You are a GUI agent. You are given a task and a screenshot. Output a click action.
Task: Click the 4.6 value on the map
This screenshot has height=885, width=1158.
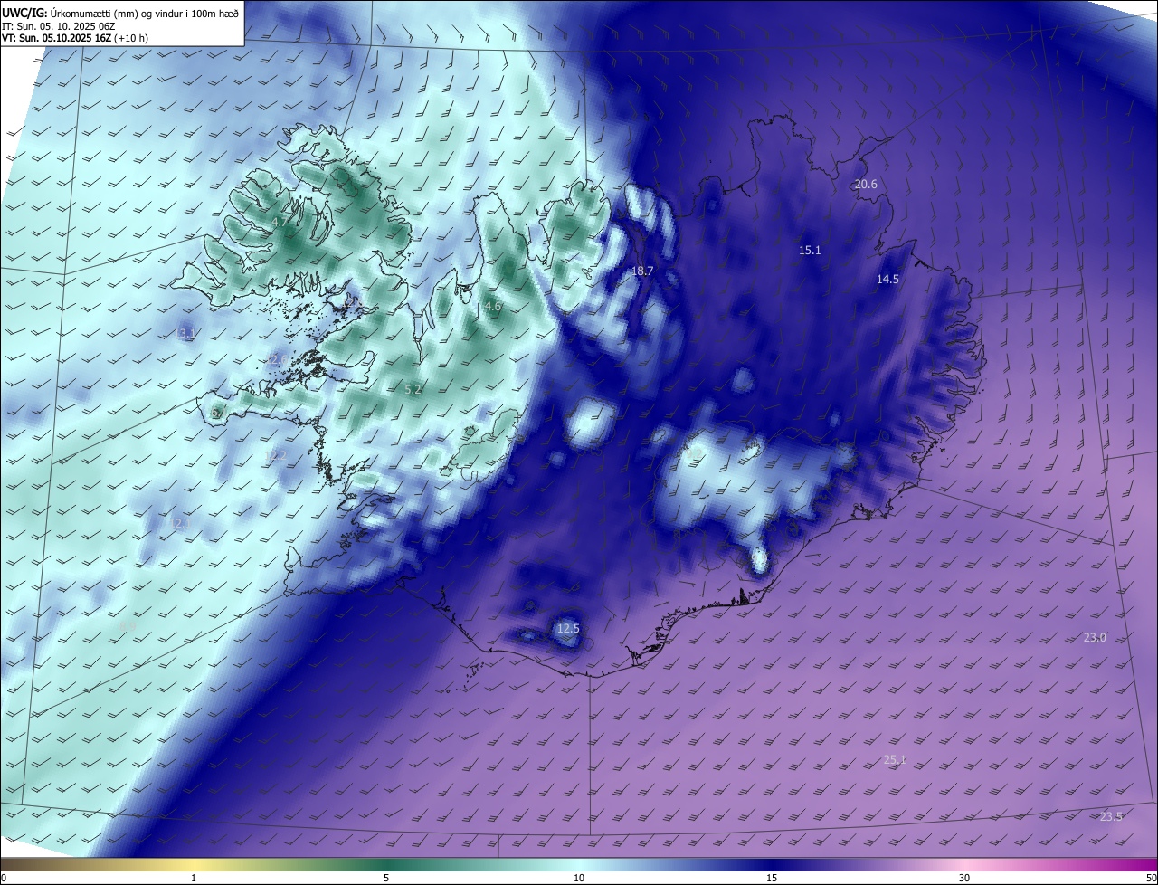click(x=493, y=307)
